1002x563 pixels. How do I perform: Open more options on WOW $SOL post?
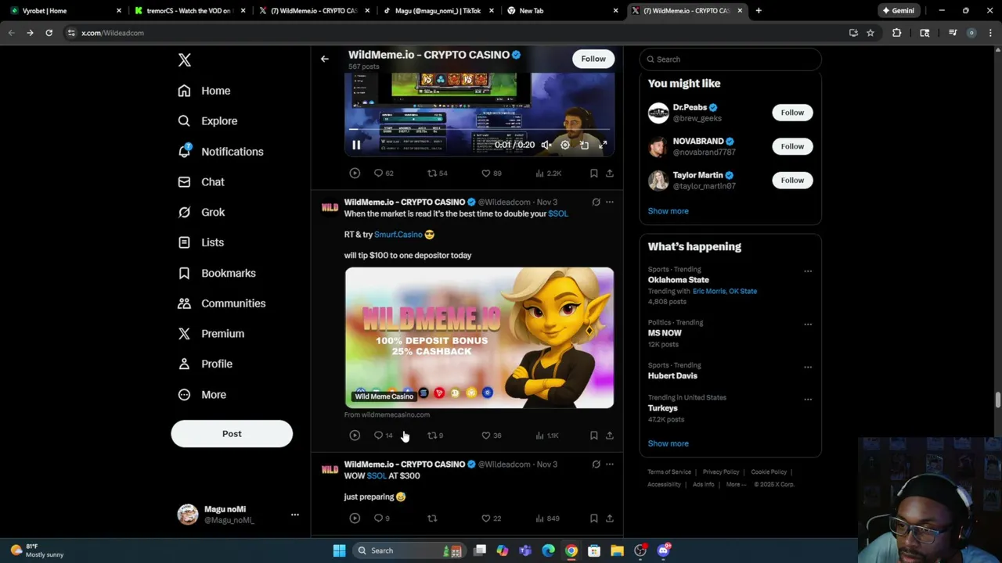pyautogui.click(x=610, y=464)
